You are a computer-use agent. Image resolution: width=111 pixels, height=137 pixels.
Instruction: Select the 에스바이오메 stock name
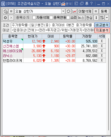pos(12,51)
